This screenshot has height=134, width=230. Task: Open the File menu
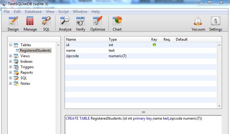point(6,12)
